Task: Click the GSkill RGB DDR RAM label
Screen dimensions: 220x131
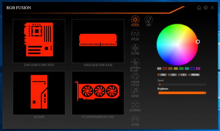Action: point(98,65)
